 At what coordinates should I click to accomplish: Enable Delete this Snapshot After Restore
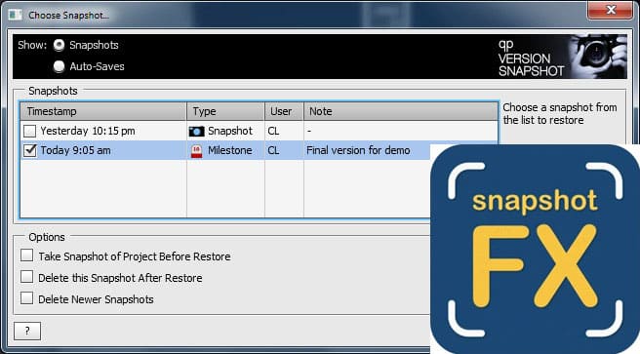[27, 277]
